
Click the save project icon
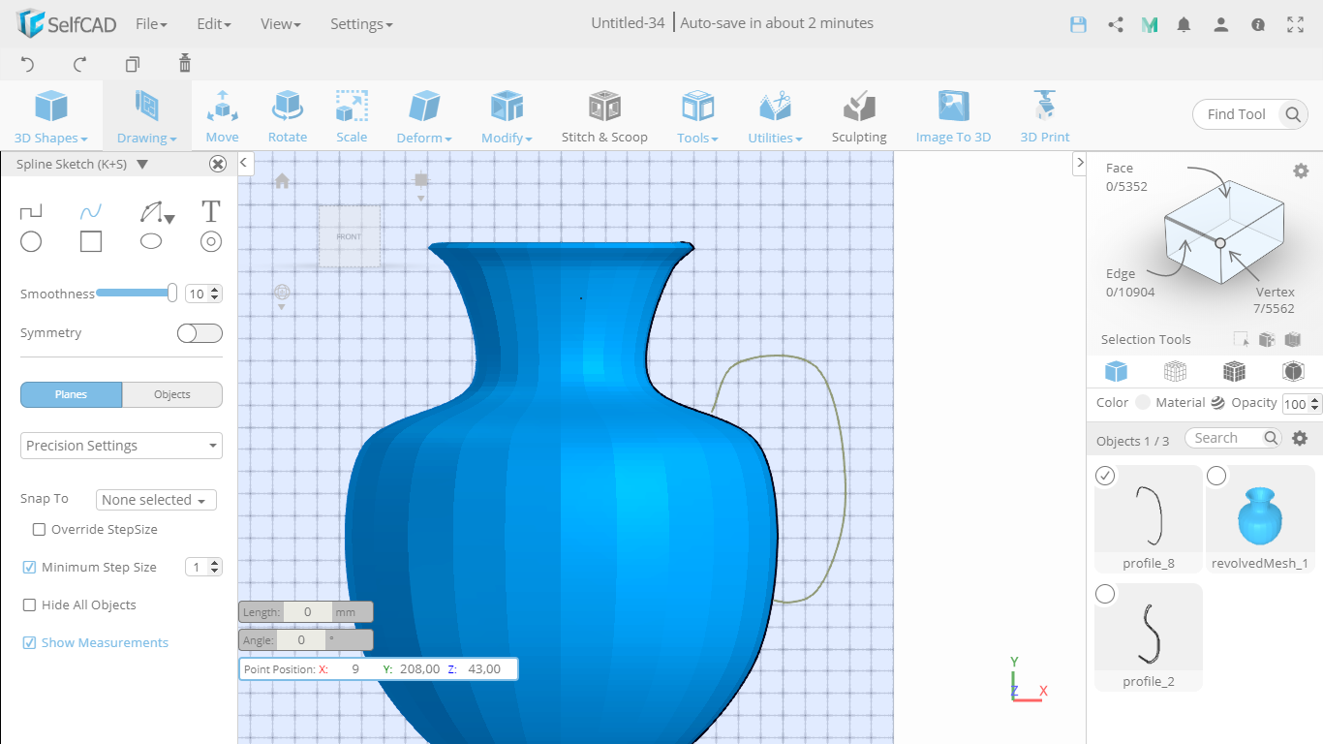click(x=1078, y=24)
